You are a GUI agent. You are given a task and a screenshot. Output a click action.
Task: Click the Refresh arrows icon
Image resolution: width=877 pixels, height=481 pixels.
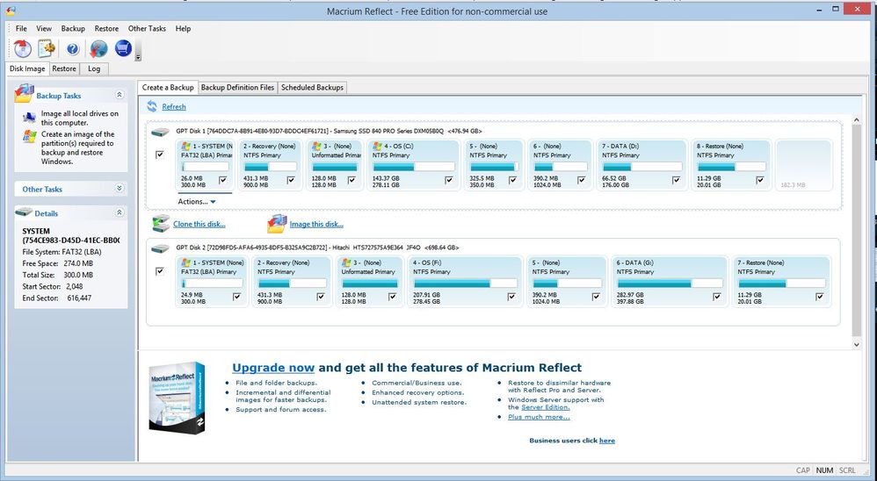pos(152,106)
